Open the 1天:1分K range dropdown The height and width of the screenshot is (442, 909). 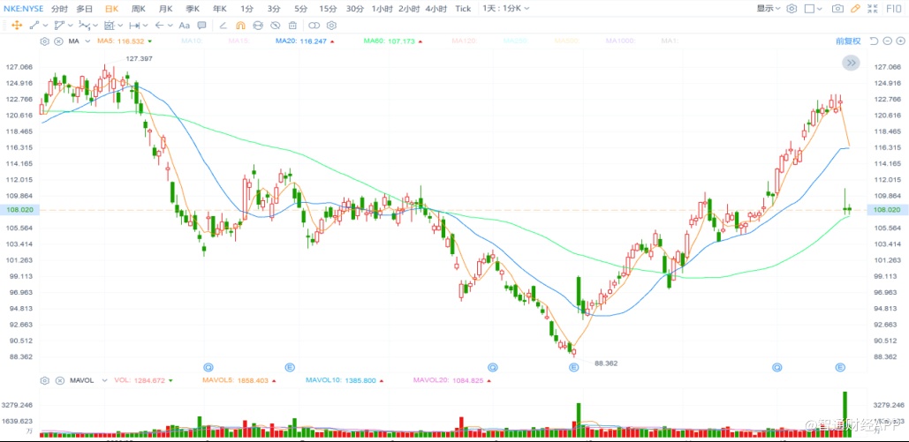pos(506,9)
